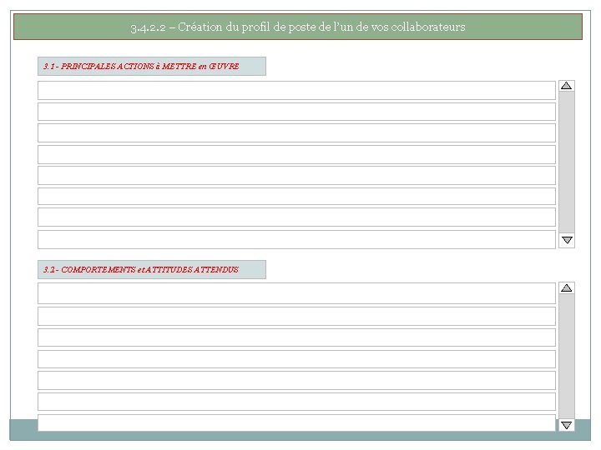Click the '3.2- COMPORTEMENTS et ATTITUDES ATTENDUS' label
The image size is (601, 450).
[x=152, y=269]
